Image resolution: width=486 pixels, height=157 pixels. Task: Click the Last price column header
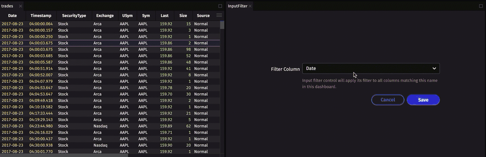pos(164,15)
